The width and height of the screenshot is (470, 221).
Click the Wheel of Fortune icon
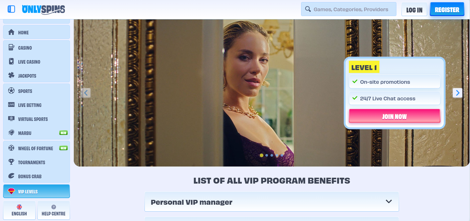point(11,148)
